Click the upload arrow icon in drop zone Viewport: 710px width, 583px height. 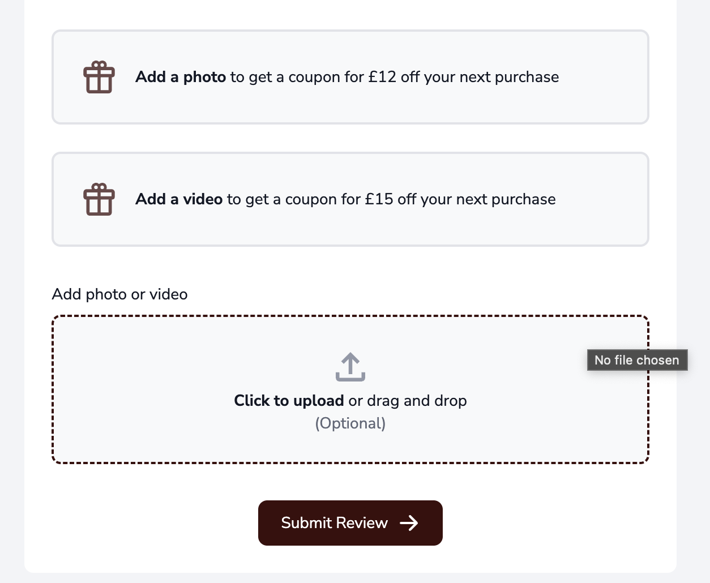coord(350,367)
